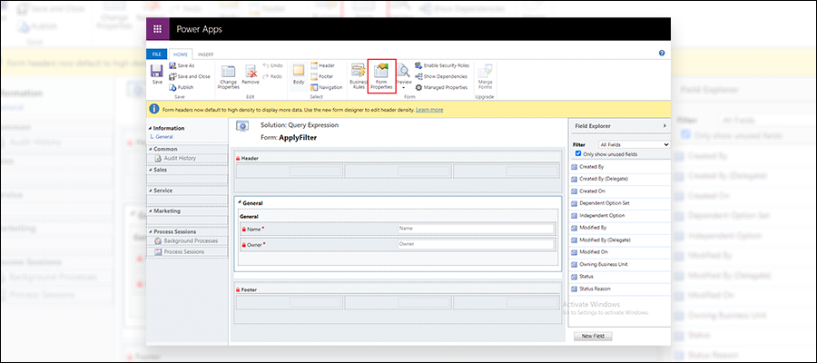The width and height of the screenshot is (817, 363).
Task: Open Form Properties
Action: coord(382,76)
